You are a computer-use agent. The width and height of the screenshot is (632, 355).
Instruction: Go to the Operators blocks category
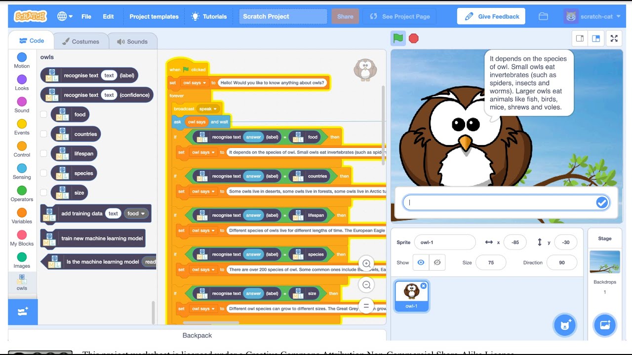point(22,194)
